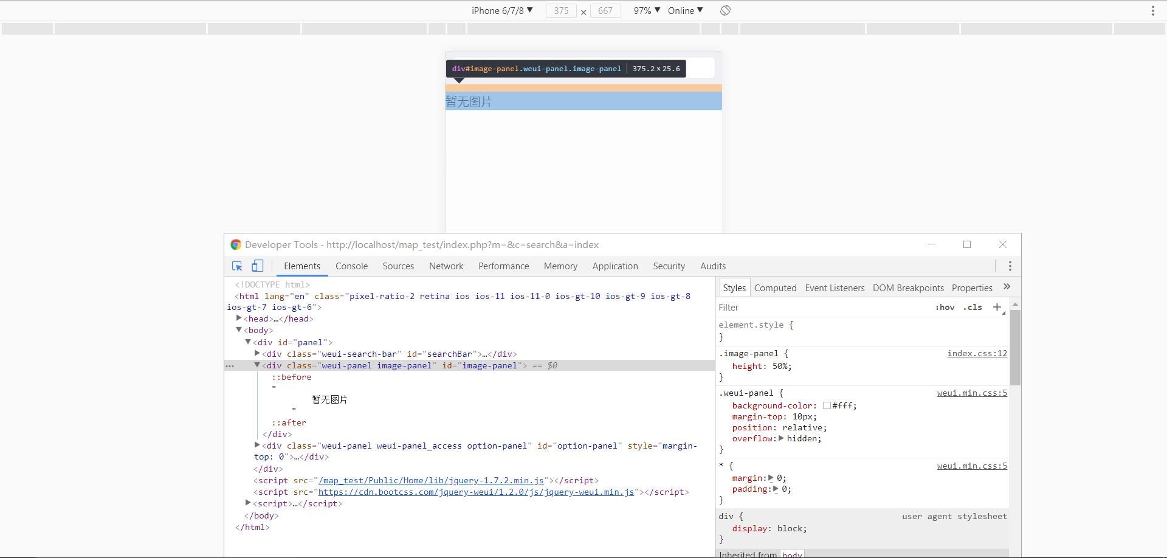Open the Network tab

[446, 266]
